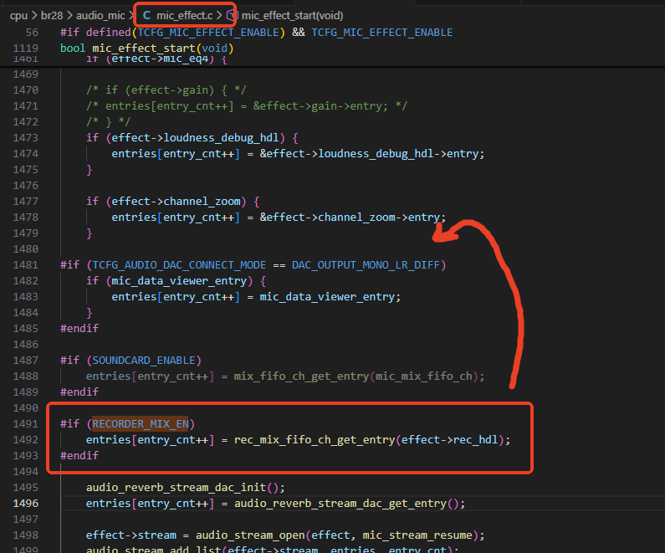Viewport: 665px width, 553px height.
Task: Click effect->rec_hdl argument on line 1492
Action: 449,440
